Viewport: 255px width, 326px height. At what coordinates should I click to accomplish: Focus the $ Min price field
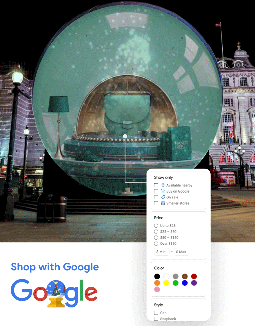click(x=162, y=252)
